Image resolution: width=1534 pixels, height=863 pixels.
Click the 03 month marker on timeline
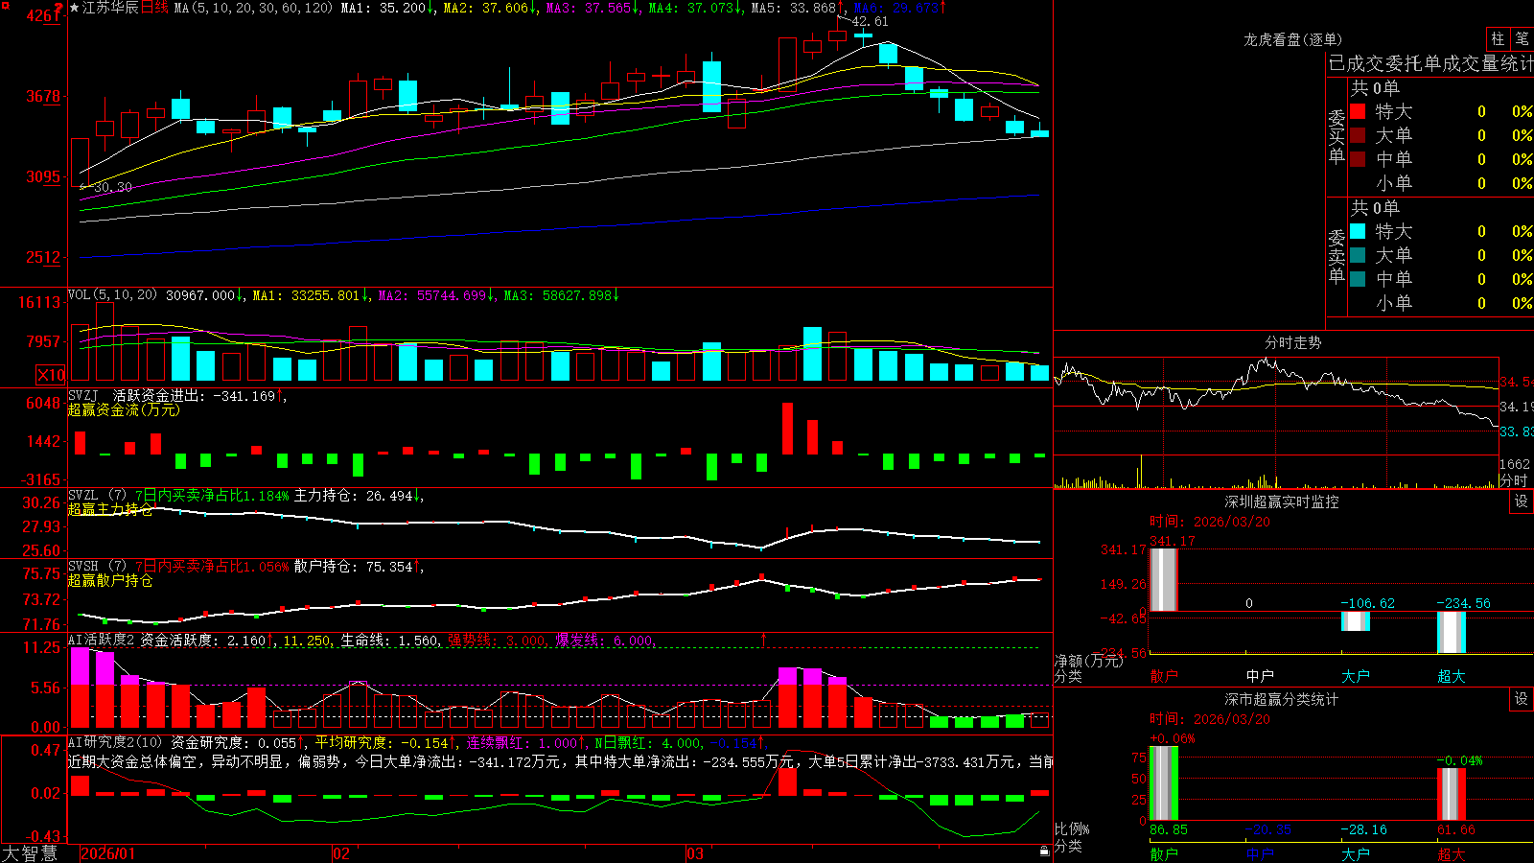(x=695, y=853)
